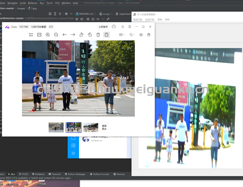Collapse all in the project panel
Screen dimensions: 243x187
[x=60, y=14]
